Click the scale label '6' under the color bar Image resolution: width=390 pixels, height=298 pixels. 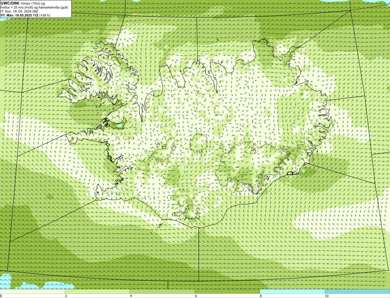(x=196, y=296)
